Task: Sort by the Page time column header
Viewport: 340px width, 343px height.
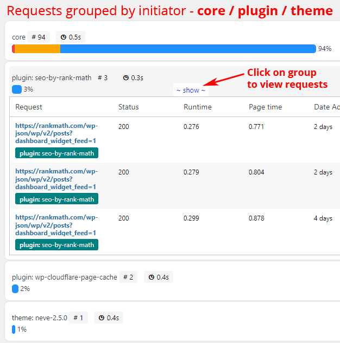Action: (x=265, y=107)
